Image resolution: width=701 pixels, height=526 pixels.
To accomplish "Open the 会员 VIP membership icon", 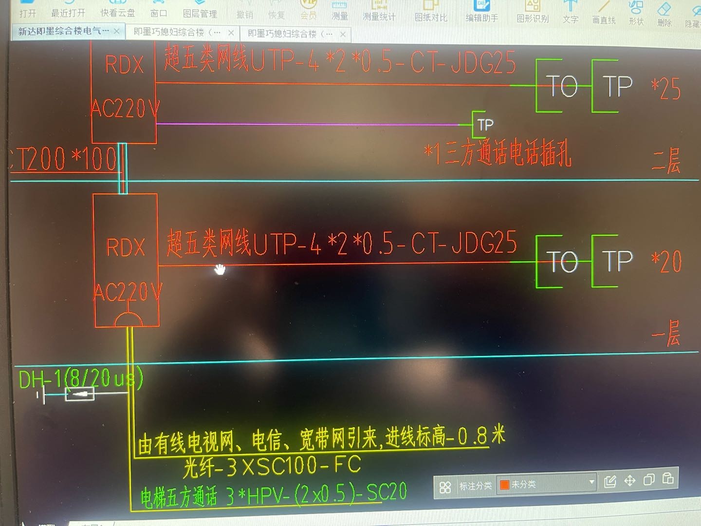I will [308, 10].
